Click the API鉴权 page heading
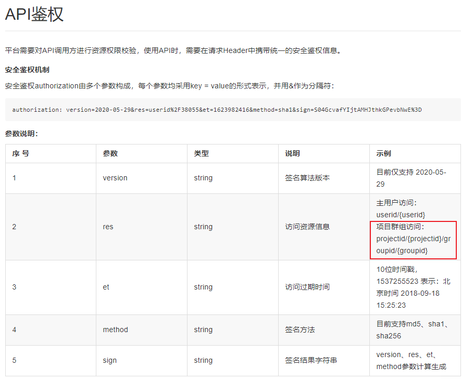Viewport: 474px width, 381px height. [34, 14]
